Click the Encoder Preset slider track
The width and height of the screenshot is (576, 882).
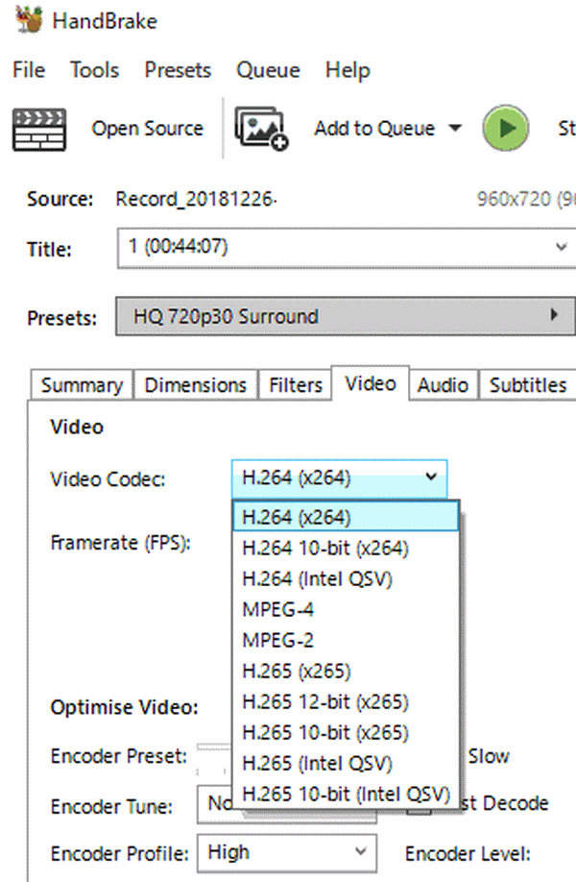[213, 747]
